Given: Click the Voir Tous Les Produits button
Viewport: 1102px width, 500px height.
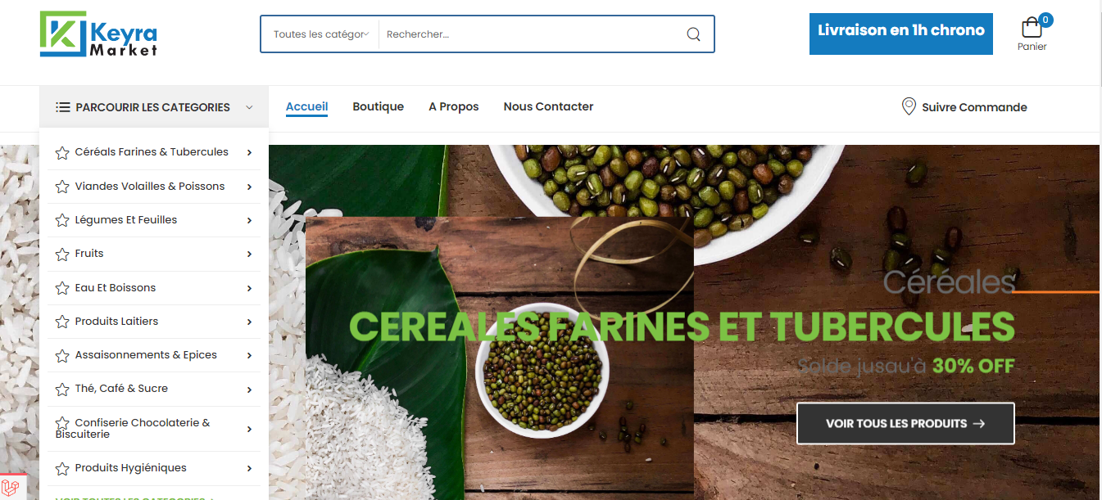Looking at the screenshot, I should [905, 424].
